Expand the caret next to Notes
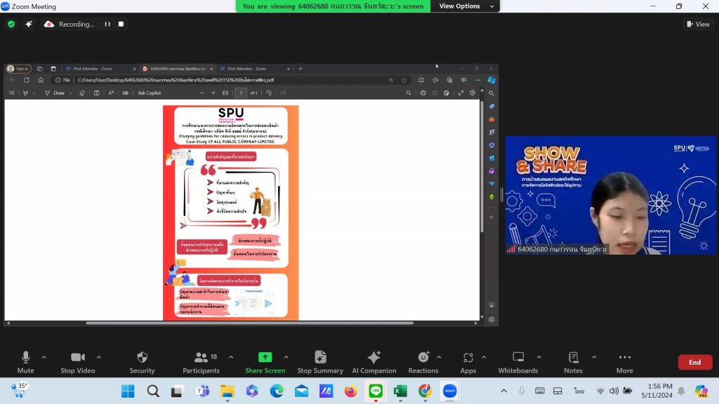 click(x=594, y=357)
